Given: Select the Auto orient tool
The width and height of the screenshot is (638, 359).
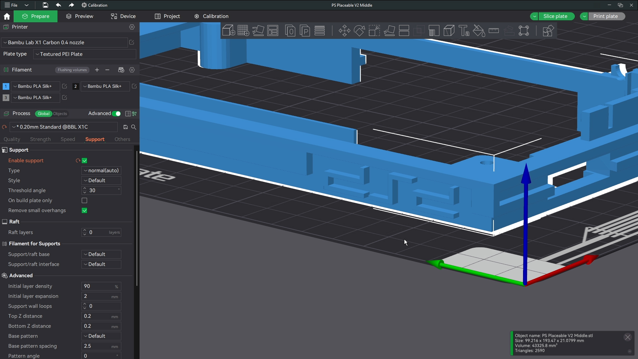Looking at the screenshot, I should click(258, 31).
